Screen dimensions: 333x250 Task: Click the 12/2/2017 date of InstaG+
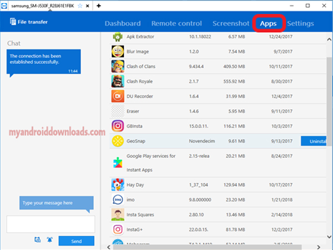[282, 229]
